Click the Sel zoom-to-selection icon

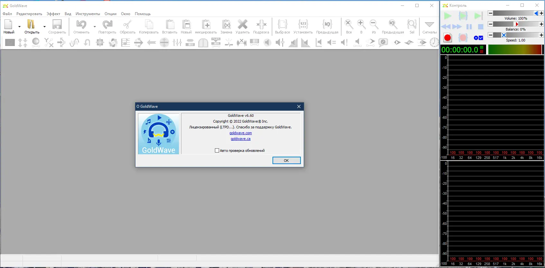pos(412,24)
